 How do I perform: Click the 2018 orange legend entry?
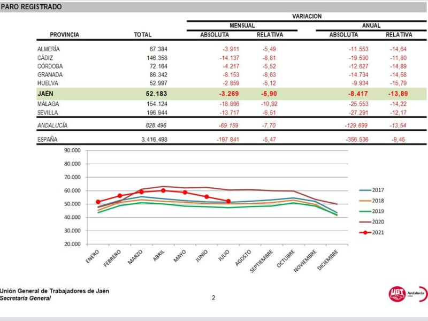tap(371, 201)
